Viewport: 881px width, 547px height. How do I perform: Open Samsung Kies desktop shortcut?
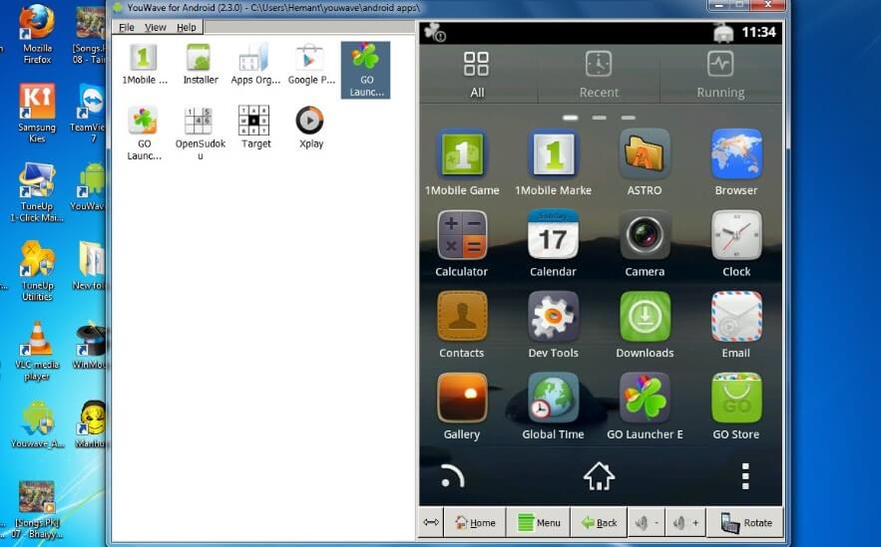point(37,114)
